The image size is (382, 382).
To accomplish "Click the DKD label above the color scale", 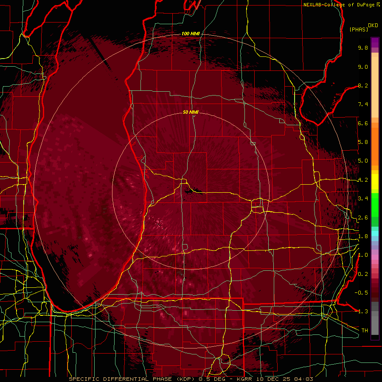I will (x=373, y=25).
